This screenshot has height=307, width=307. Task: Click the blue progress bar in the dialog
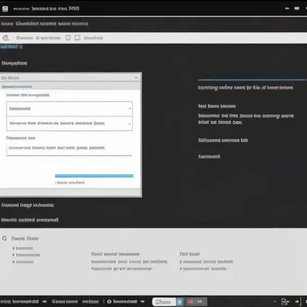94,176
